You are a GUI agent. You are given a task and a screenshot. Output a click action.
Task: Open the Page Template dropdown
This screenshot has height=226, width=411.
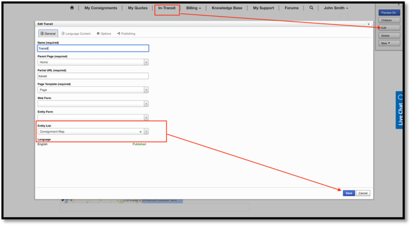[x=146, y=90]
